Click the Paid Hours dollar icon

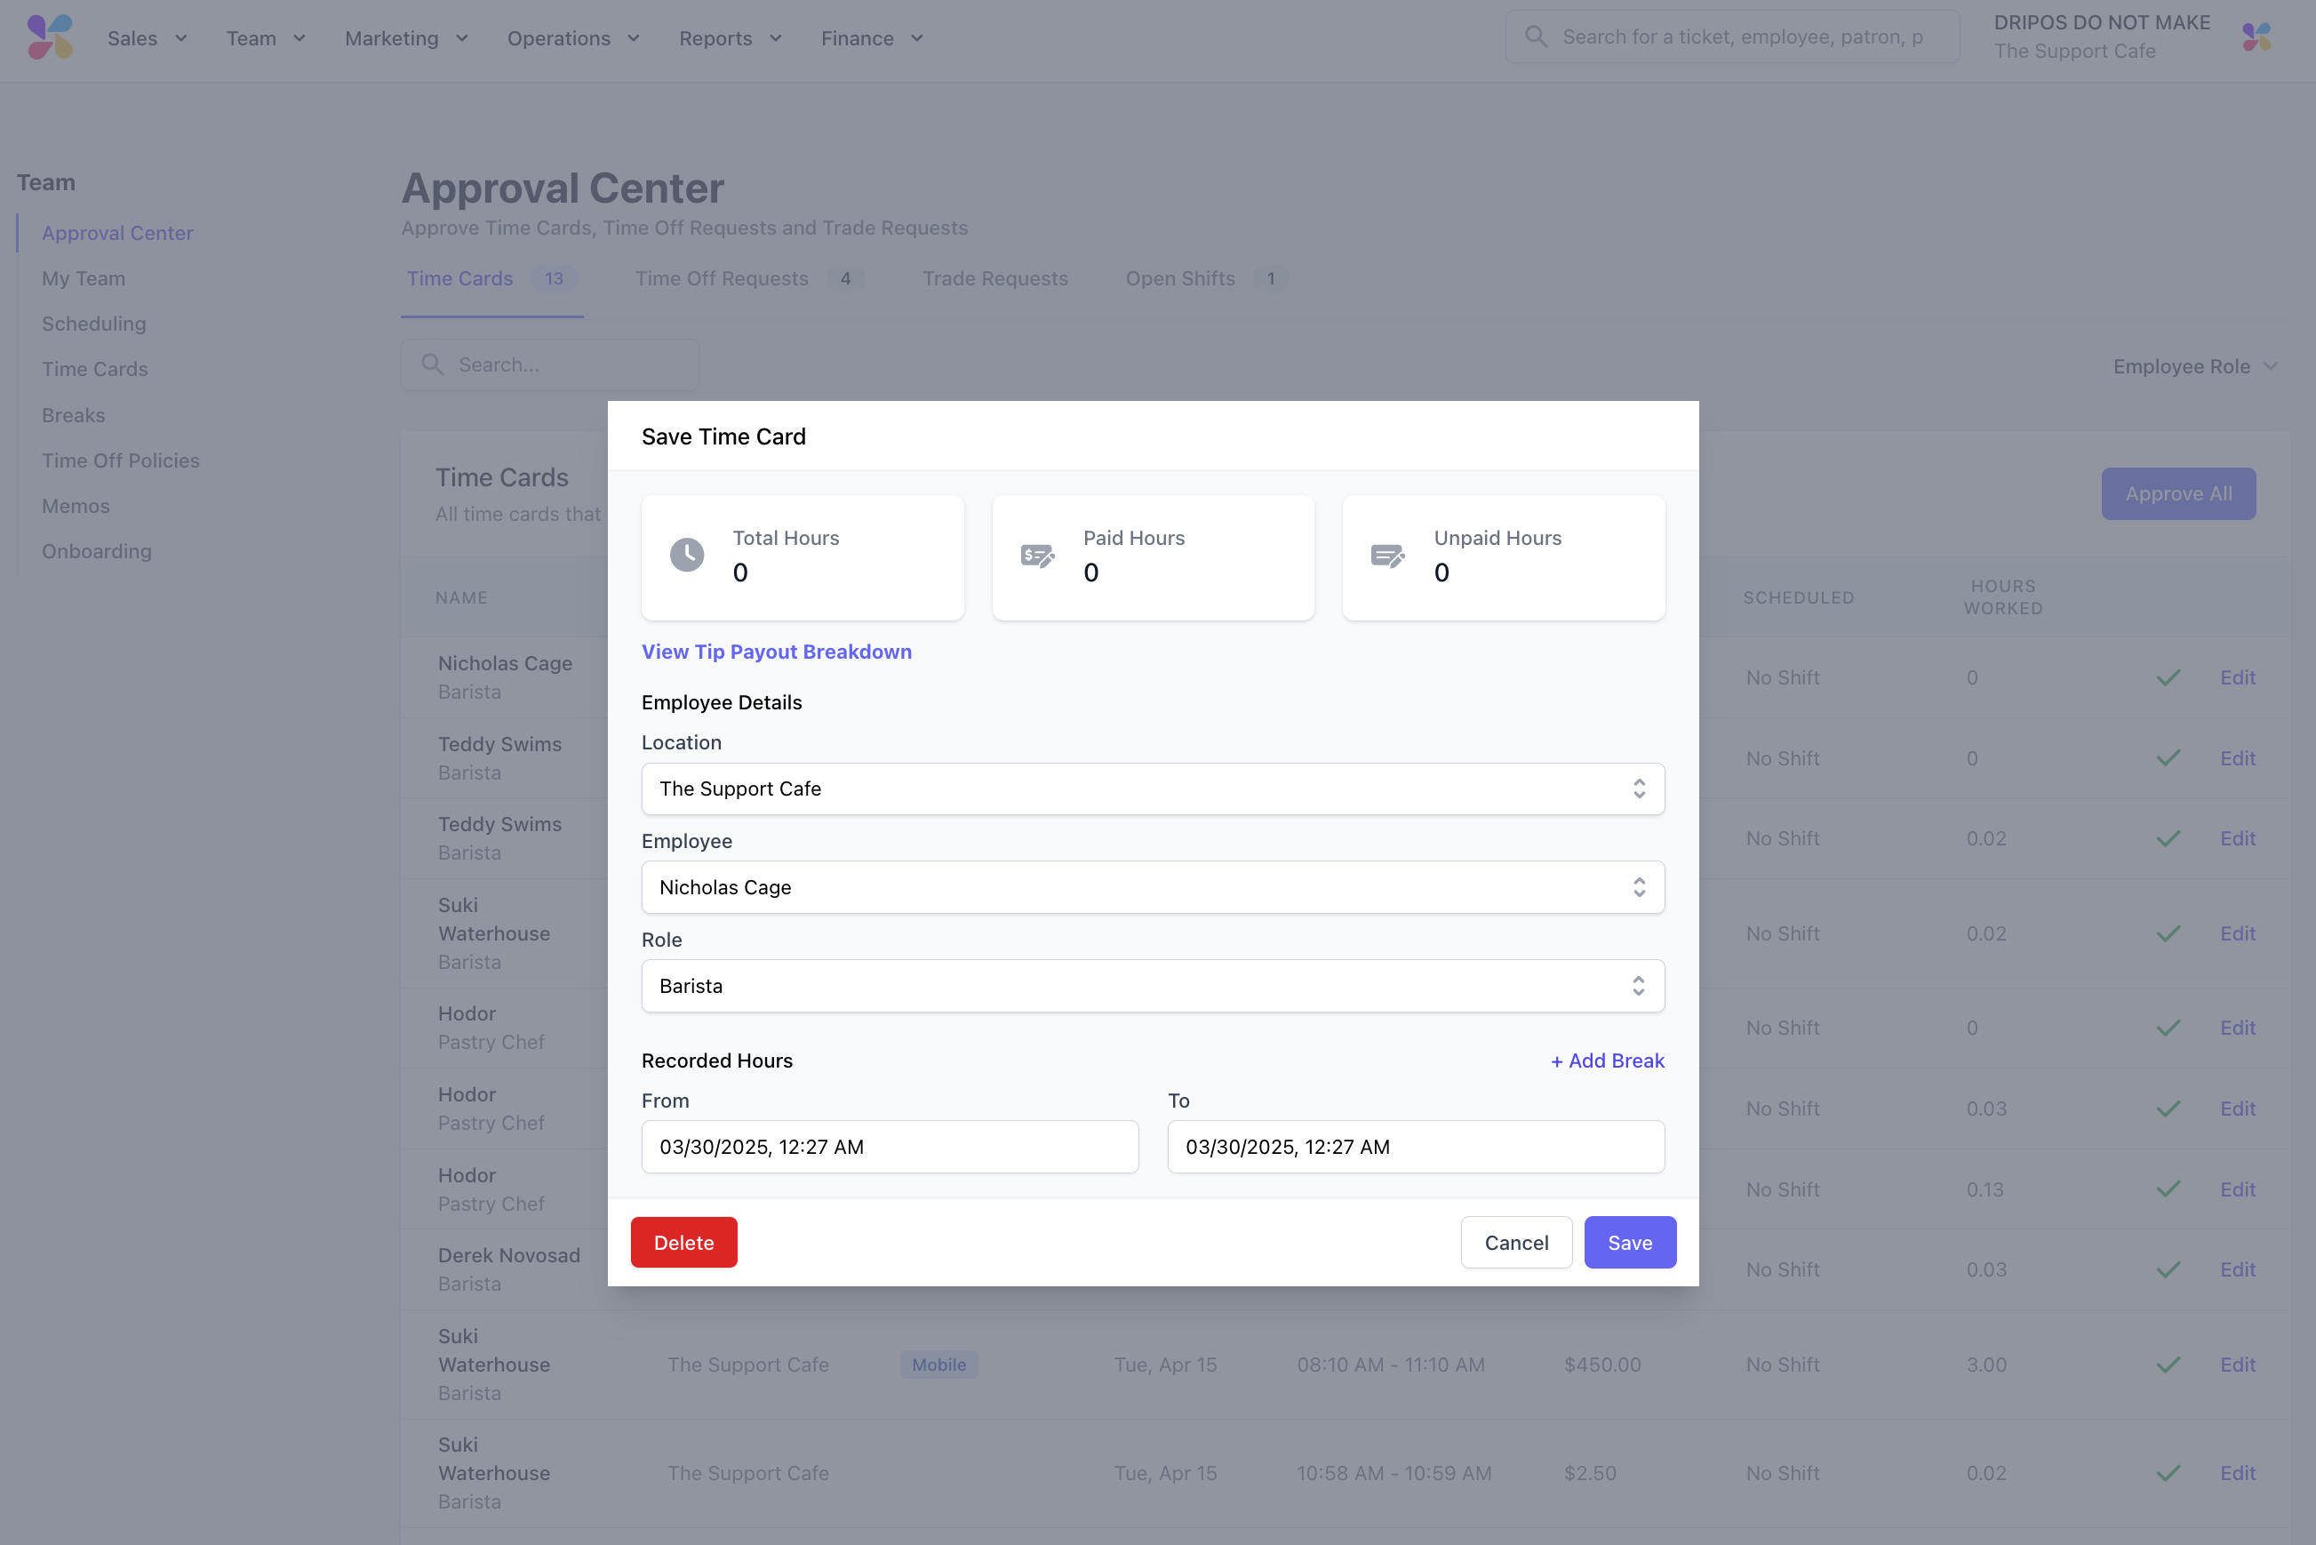click(1036, 556)
